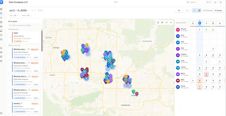
Task: Assign Davids Brown's weekly job
Action: [36, 111]
